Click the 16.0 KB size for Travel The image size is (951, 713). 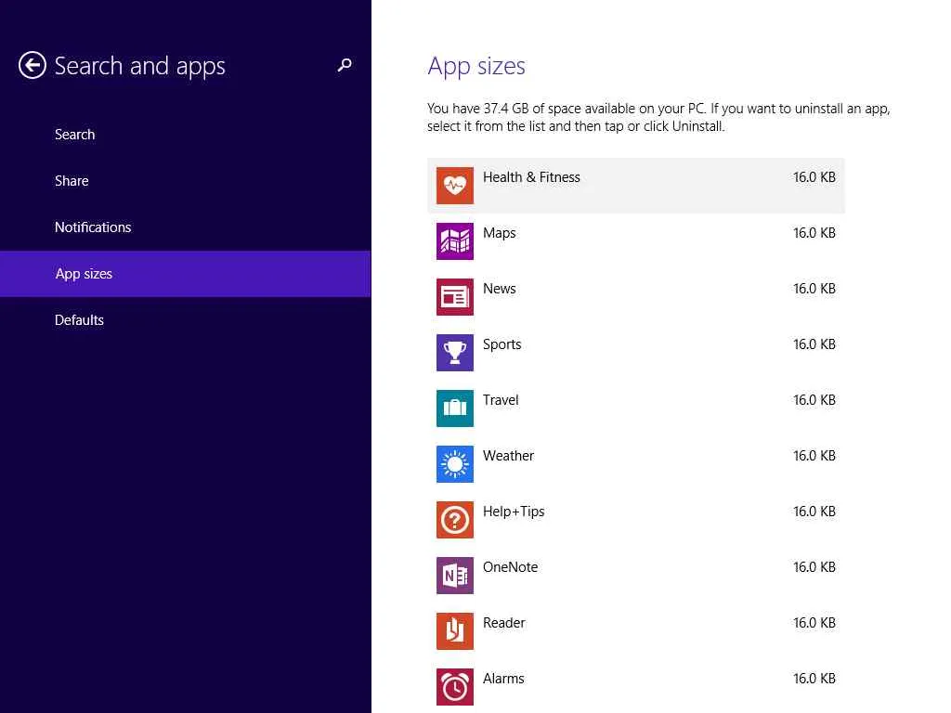814,400
